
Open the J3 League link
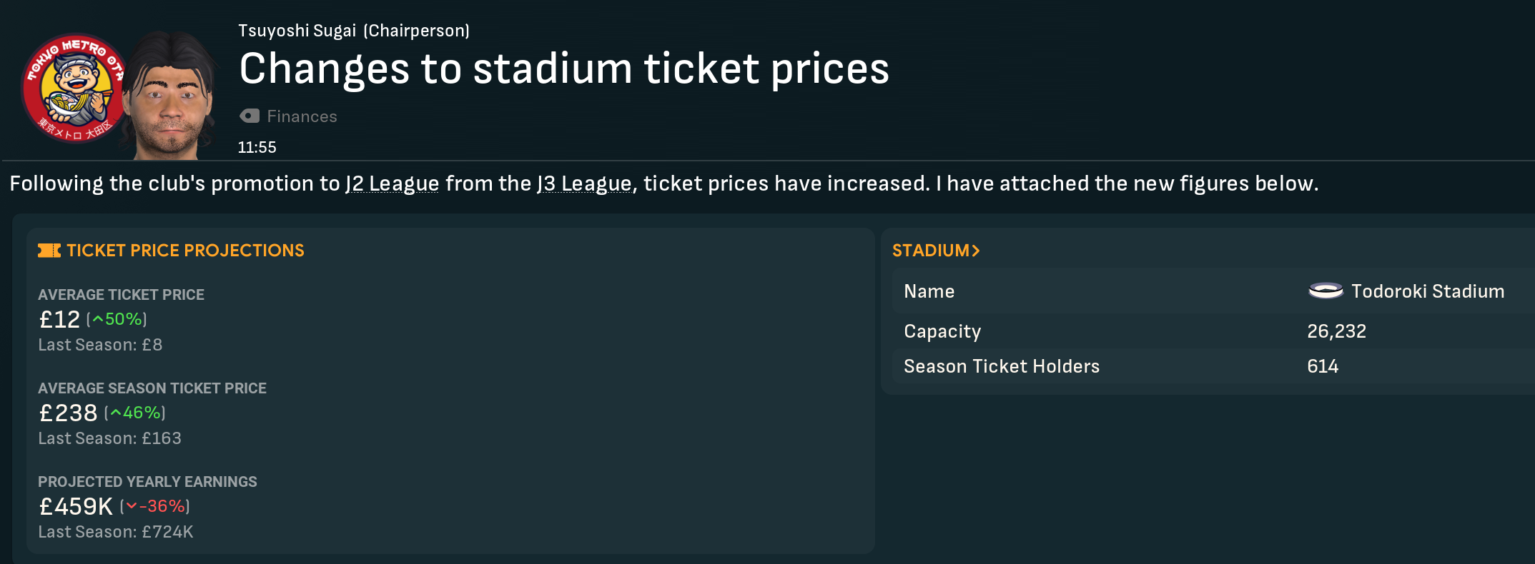[x=585, y=184]
